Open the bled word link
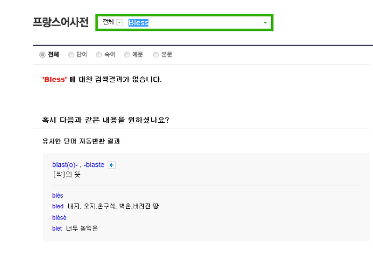Viewport: 373px width, 271px height. point(58,207)
